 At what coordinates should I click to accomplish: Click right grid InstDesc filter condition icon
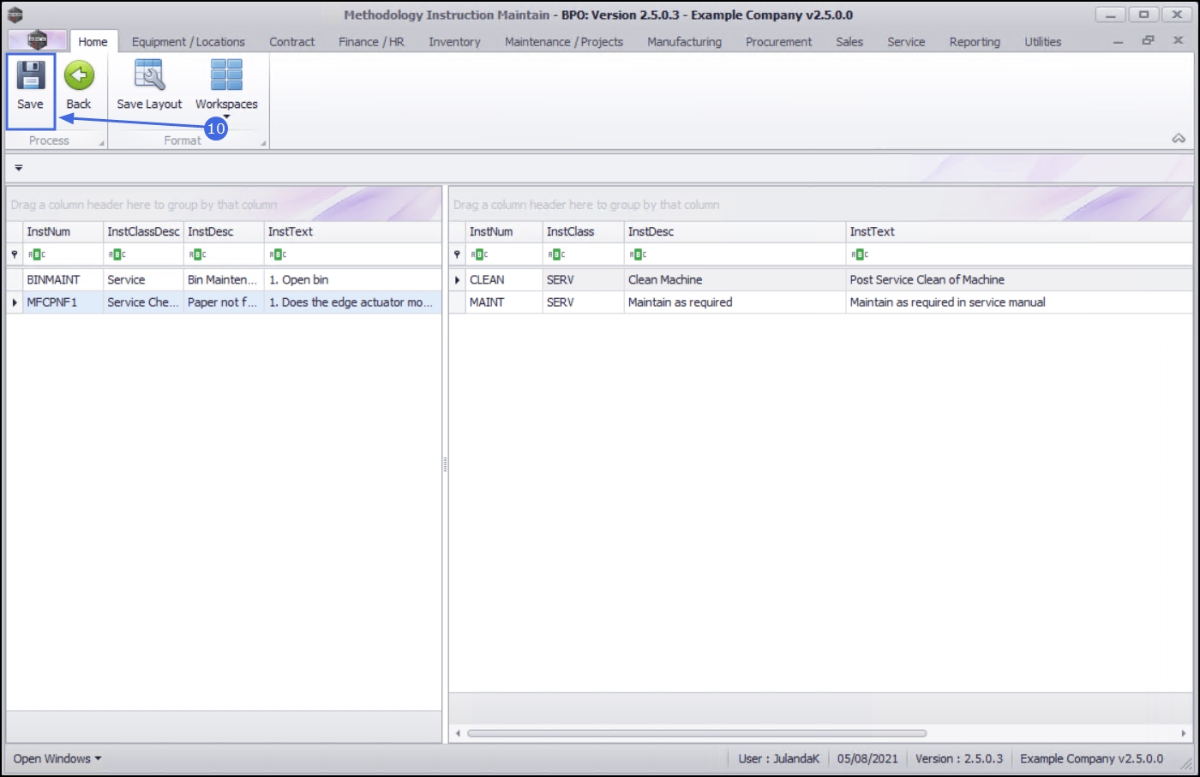639,254
